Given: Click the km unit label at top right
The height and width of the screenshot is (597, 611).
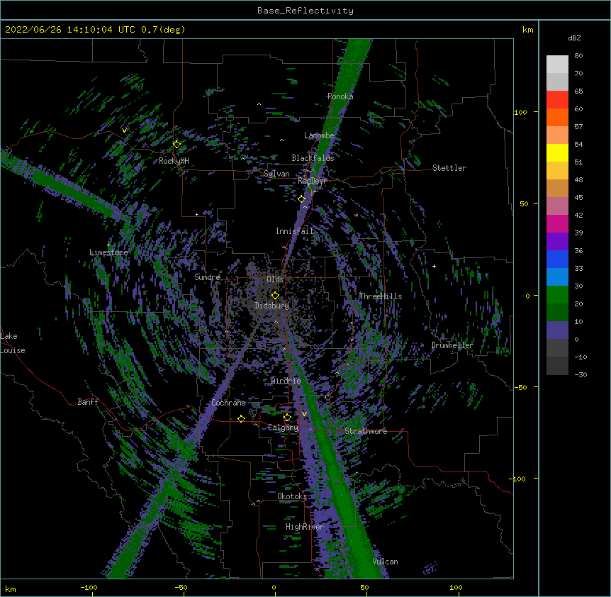Looking at the screenshot, I should (528, 30).
